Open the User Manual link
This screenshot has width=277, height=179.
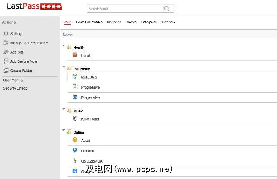13,80
